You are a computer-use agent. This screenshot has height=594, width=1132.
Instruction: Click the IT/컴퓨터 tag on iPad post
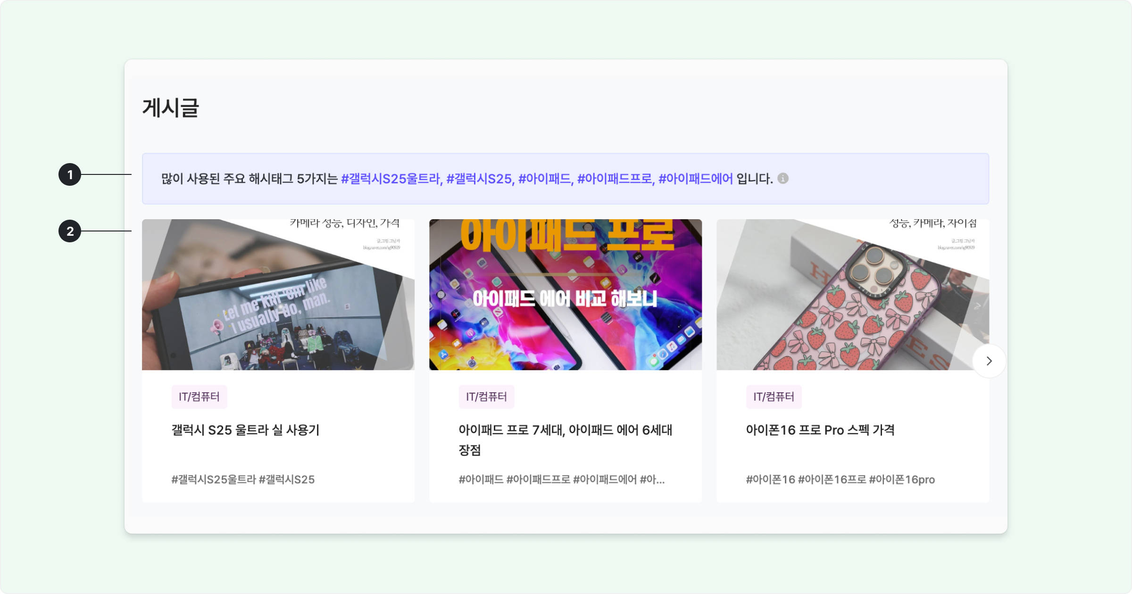click(486, 397)
